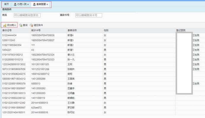Screen dimensions: 205x118
Task: Select card number cell 111
Action: point(33,45)
